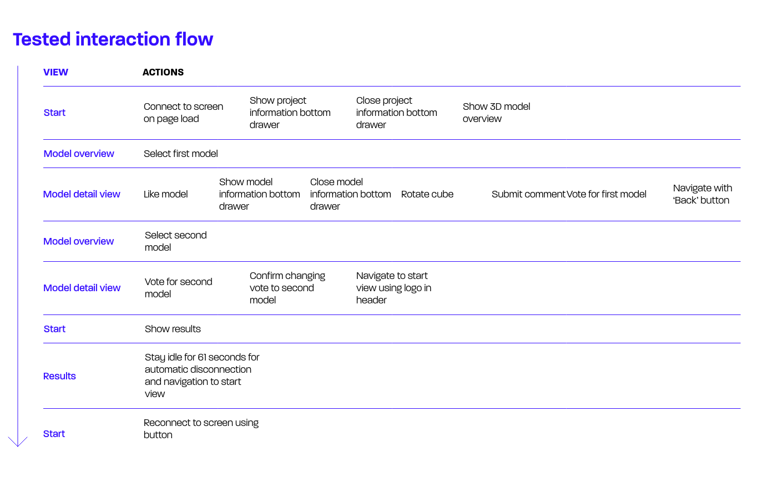This screenshot has width=757, height=477.
Task: Select the ACTIONS column header
Action: click(163, 72)
